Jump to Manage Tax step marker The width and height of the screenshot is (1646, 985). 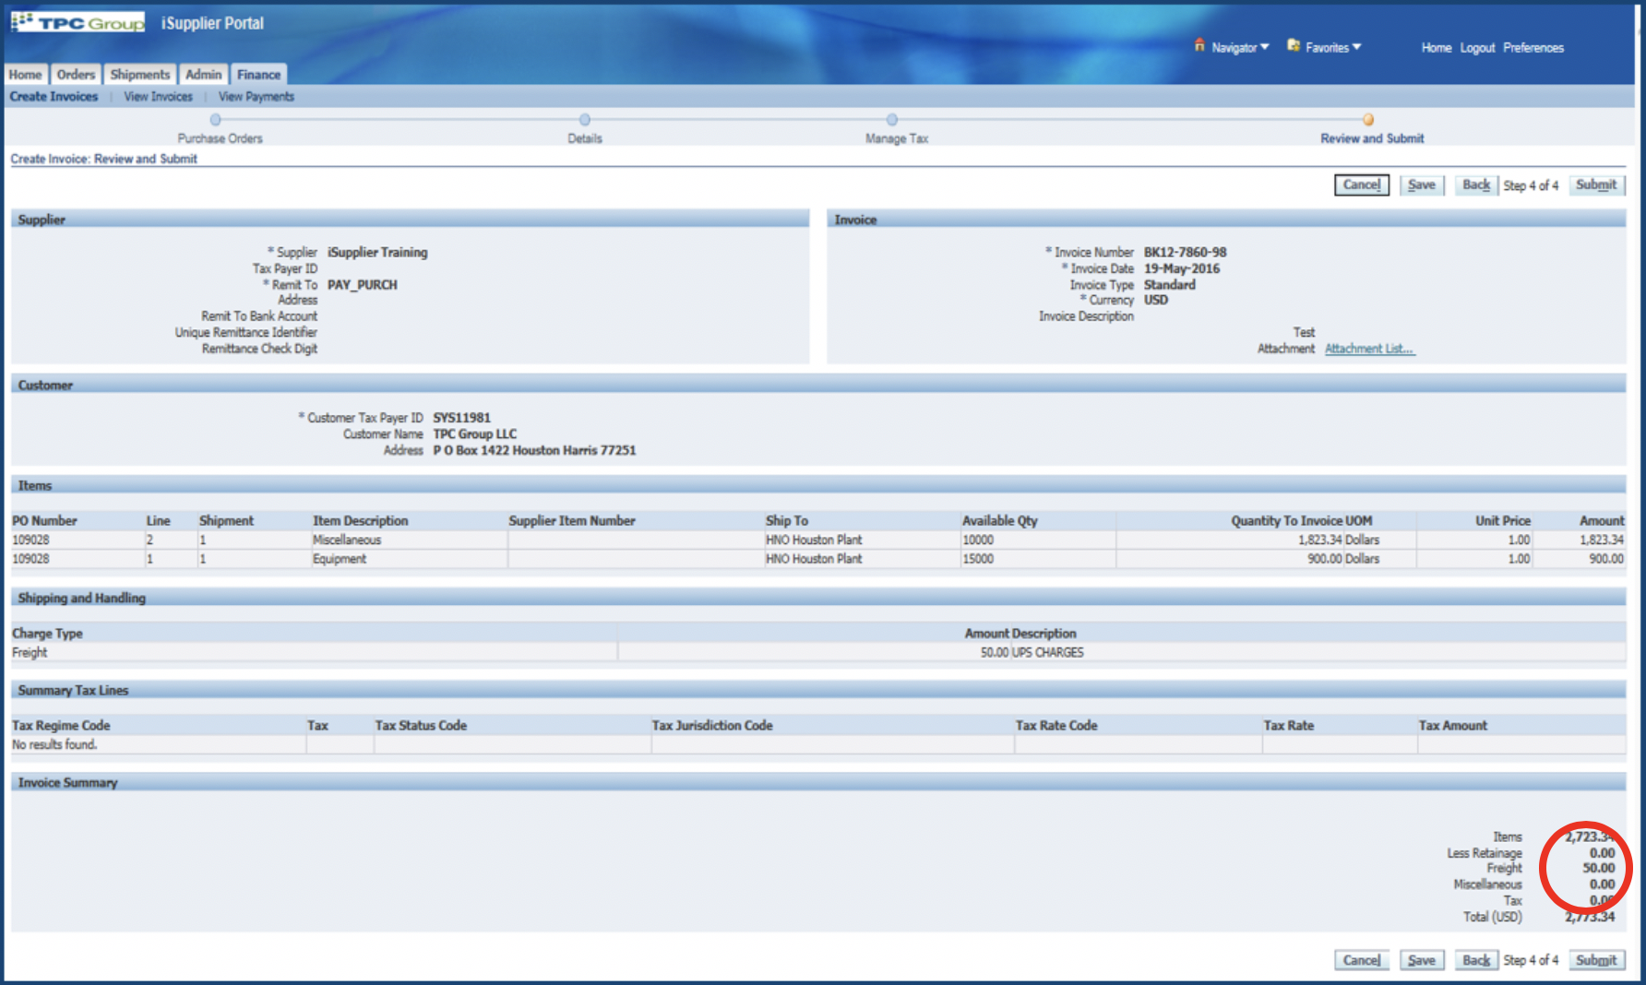[892, 120]
